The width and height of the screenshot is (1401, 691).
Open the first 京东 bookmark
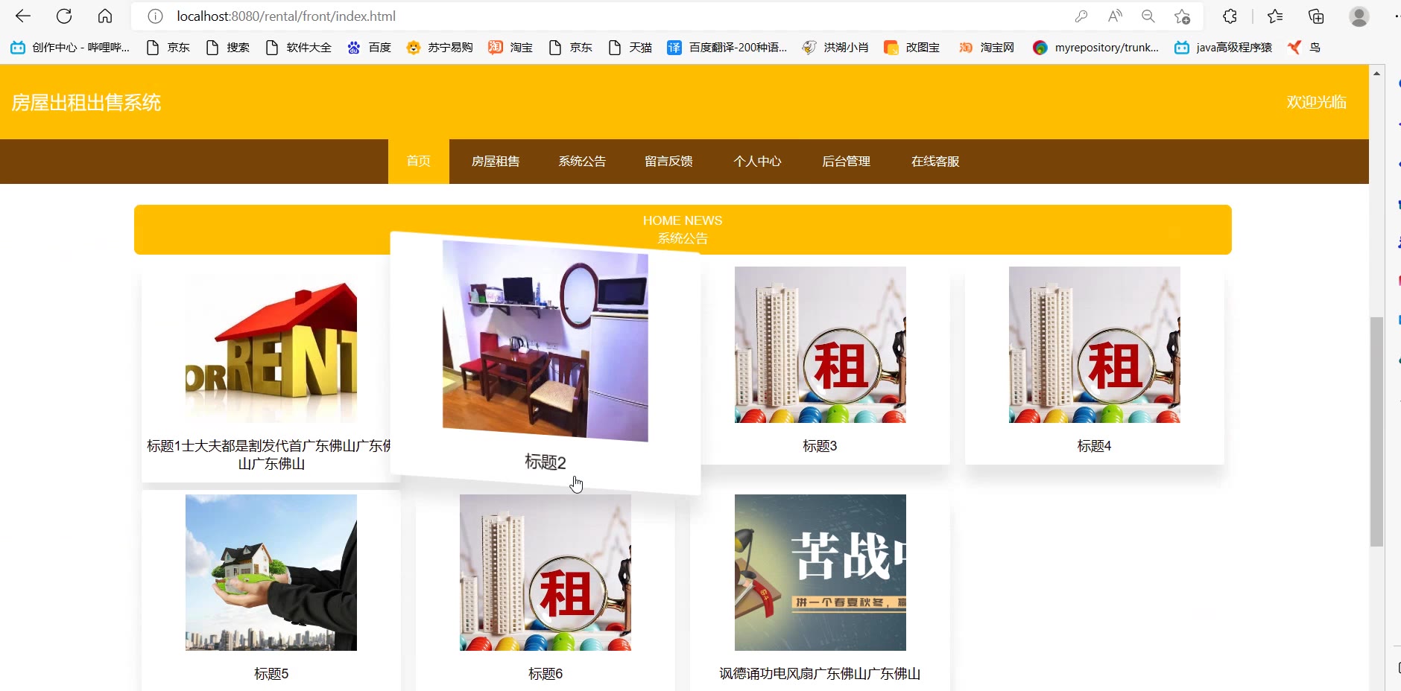coord(168,48)
